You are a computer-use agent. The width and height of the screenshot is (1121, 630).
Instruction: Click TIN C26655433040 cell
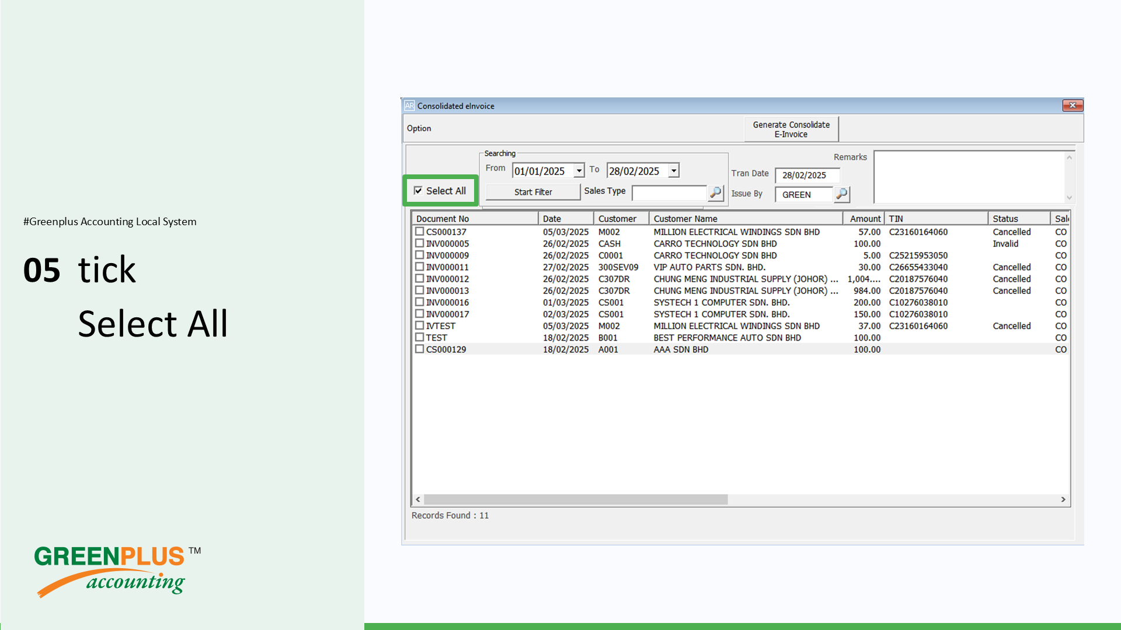pyautogui.click(x=918, y=267)
